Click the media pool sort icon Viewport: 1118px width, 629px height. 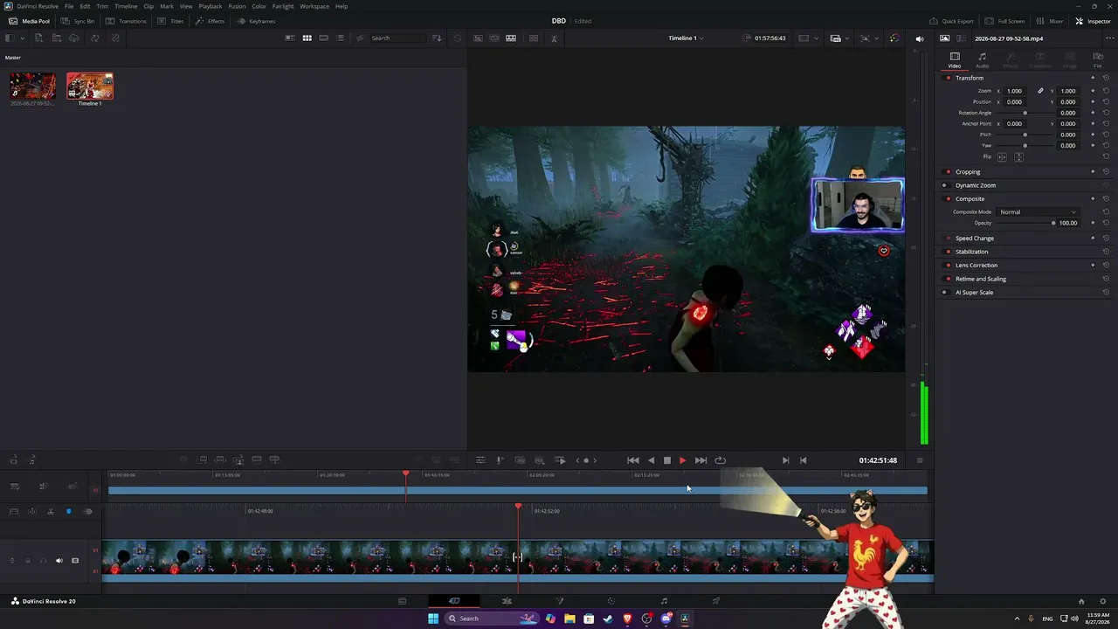pos(437,38)
